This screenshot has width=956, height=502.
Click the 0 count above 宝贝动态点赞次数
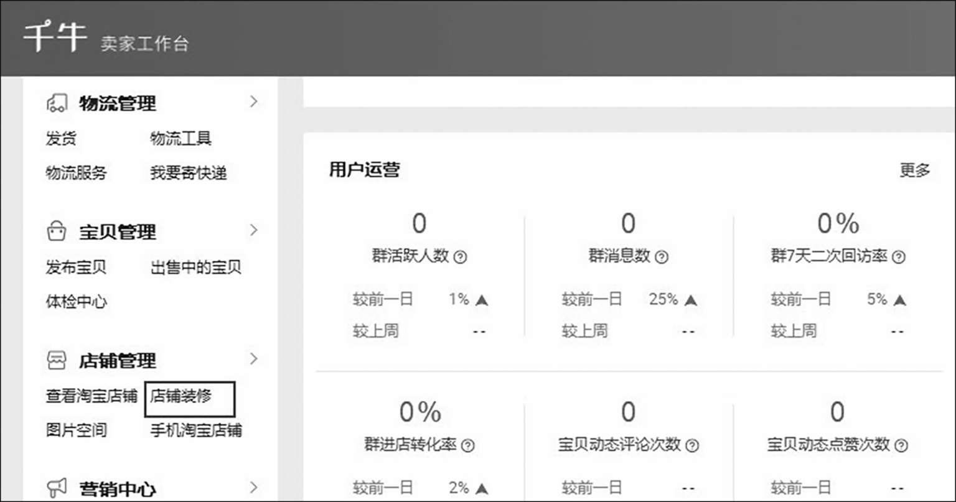tap(838, 412)
